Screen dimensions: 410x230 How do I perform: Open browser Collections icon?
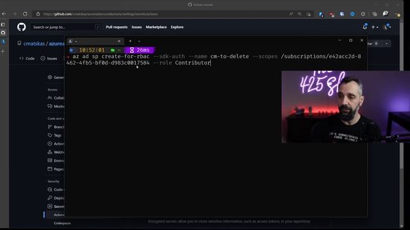[x=375, y=14]
